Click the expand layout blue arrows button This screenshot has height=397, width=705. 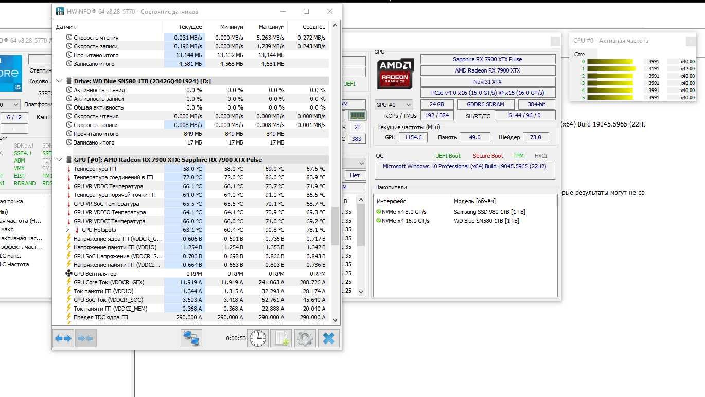click(64, 338)
